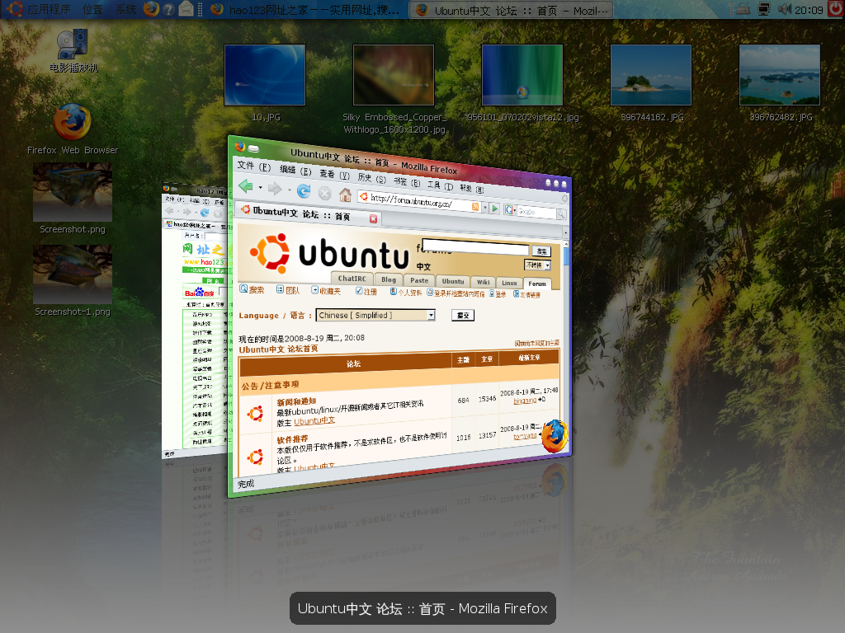The image size is (845, 633).
Task: Open the Help icon in the top panel
Action: 168,9
